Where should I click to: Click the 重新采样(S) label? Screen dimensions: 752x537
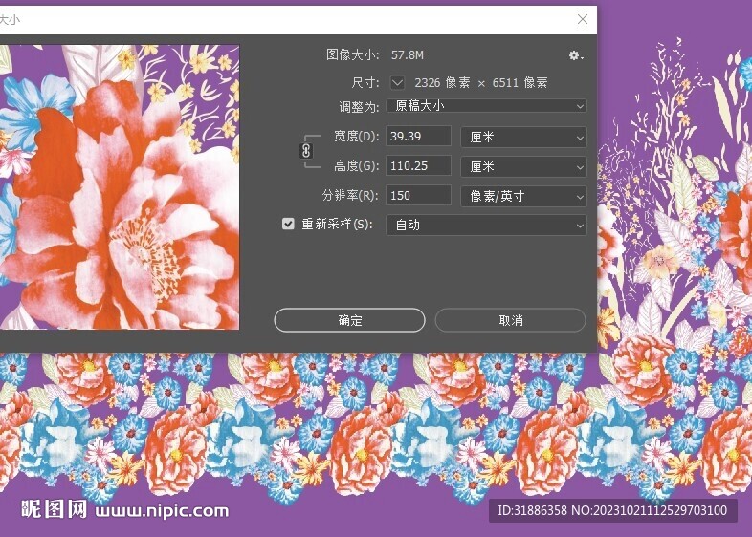coord(337,225)
